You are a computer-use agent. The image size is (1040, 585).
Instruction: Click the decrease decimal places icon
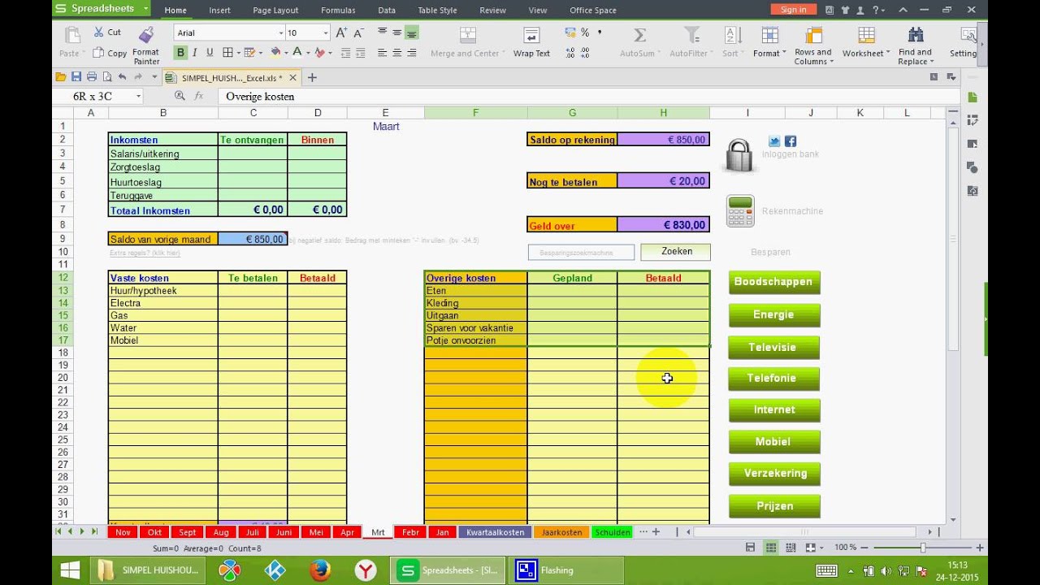pos(586,53)
